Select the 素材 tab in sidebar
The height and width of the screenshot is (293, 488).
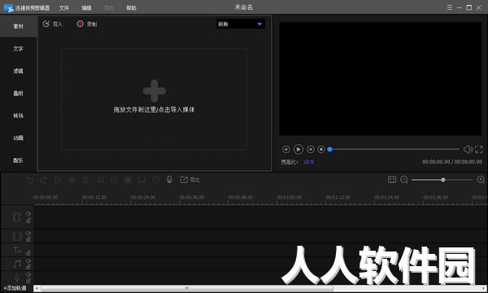click(19, 27)
